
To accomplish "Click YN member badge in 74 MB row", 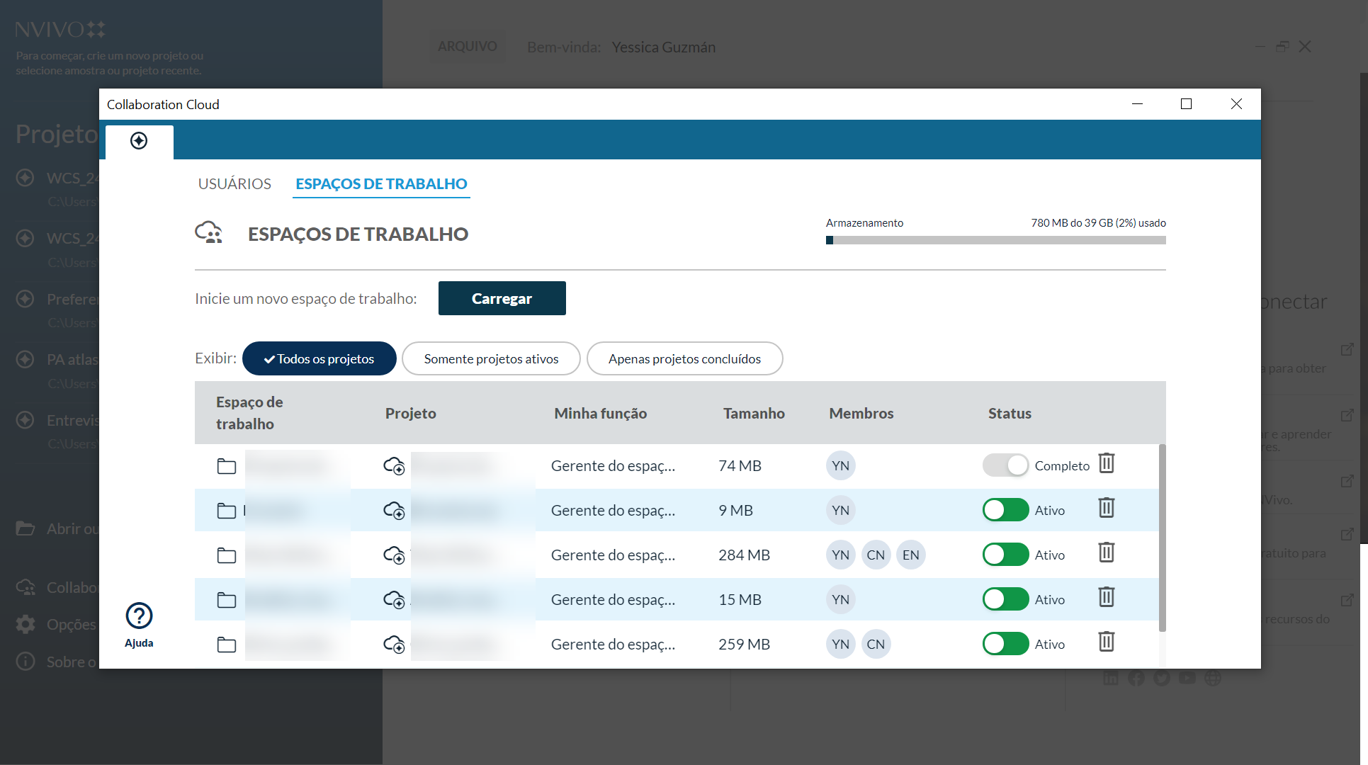I will point(841,466).
